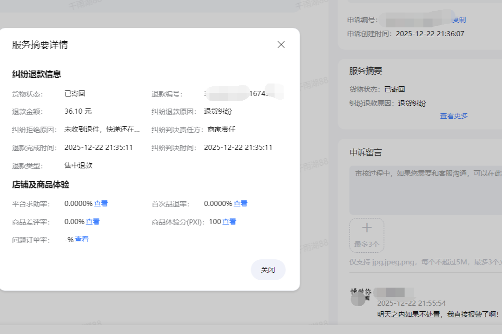
Task: Focus the 申诉留言 message text area
Action: click(425, 190)
